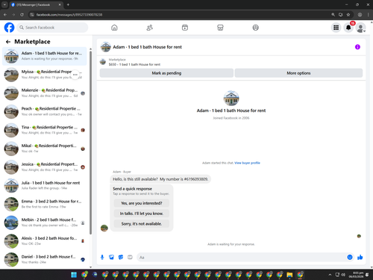
Task: Open Mikal Residential Properties chat
Action: pos(45,149)
